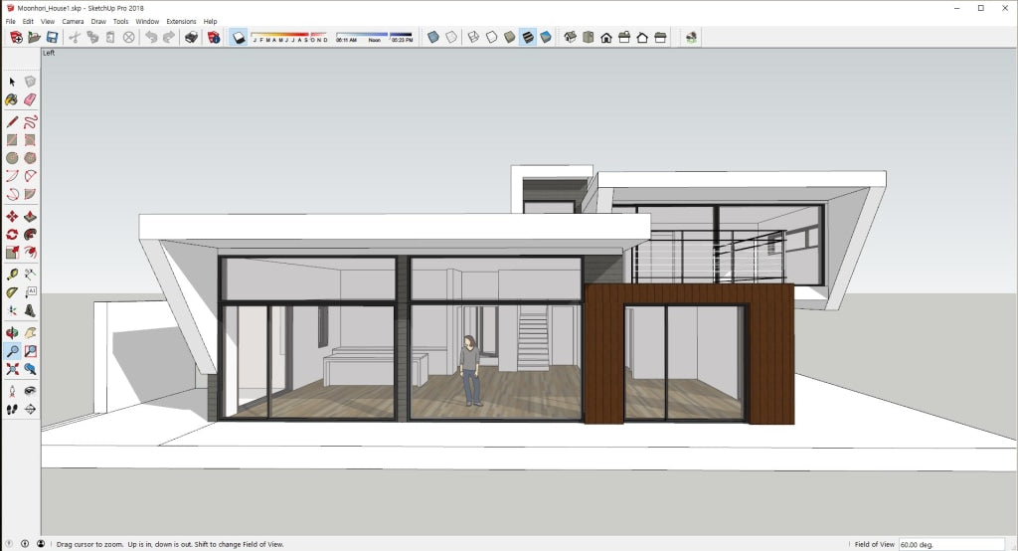The height and width of the screenshot is (551, 1018).
Task: Choose the Polygon tool
Action: pyautogui.click(x=30, y=158)
